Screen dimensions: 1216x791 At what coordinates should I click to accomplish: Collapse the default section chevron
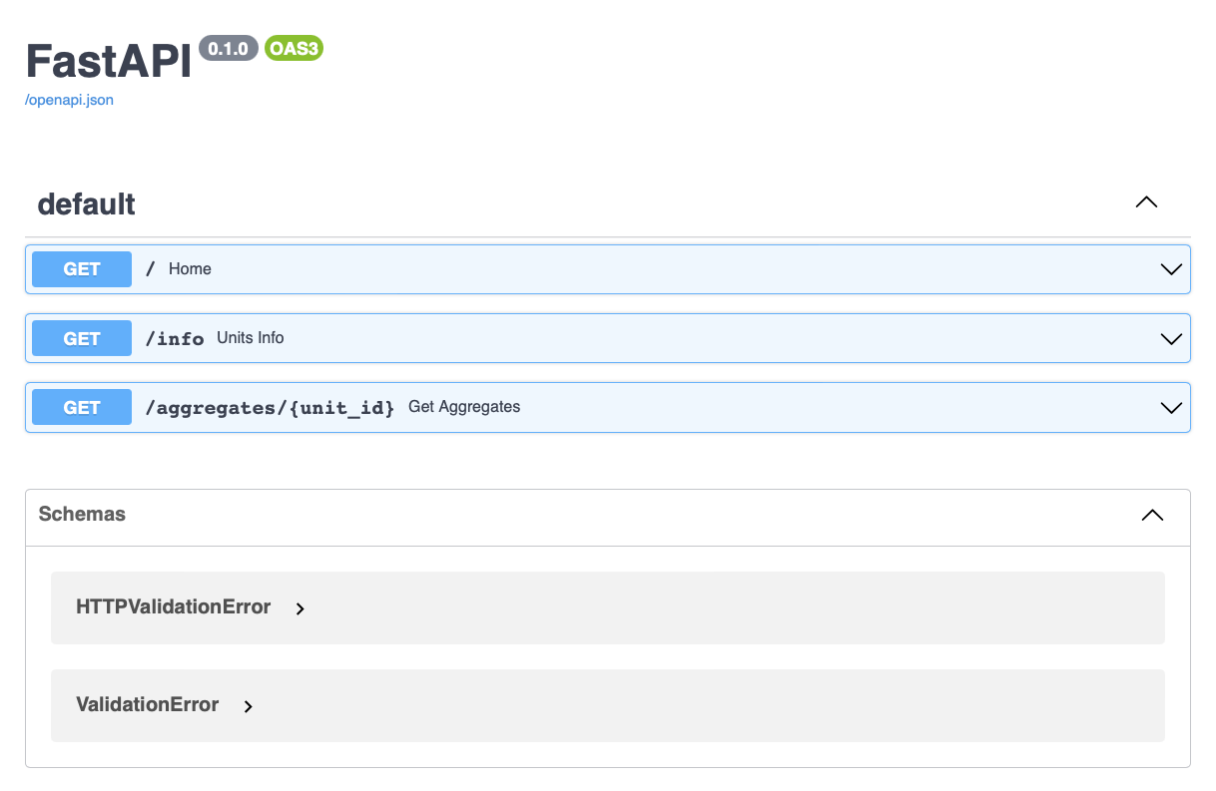(x=1146, y=202)
